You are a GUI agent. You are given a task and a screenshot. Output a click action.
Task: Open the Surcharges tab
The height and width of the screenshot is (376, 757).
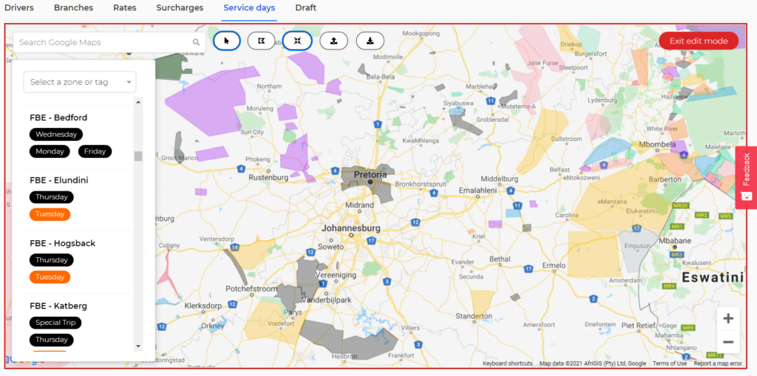click(x=180, y=7)
